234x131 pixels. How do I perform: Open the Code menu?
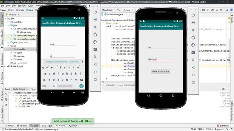[x=31, y=6]
